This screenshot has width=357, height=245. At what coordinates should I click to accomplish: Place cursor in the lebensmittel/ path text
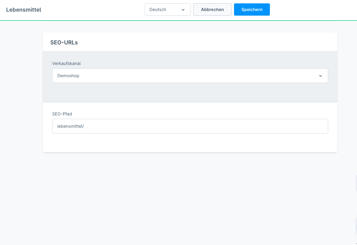point(71,126)
